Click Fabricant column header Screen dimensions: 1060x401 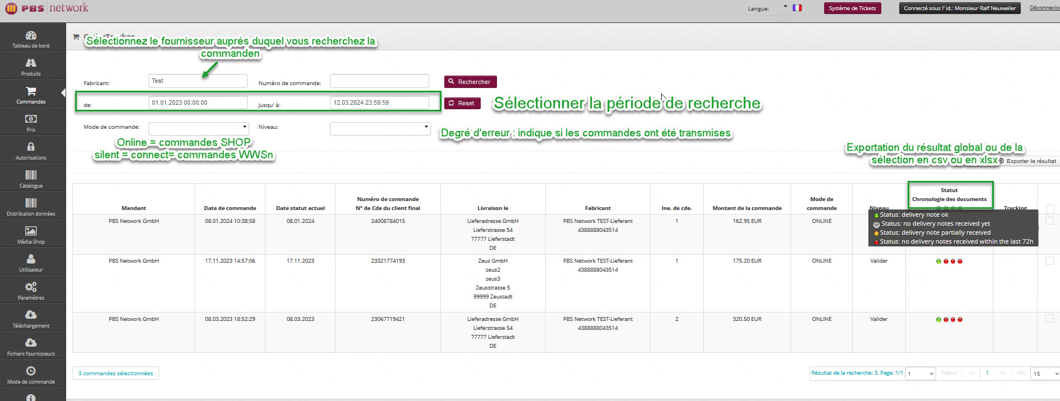(x=598, y=208)
